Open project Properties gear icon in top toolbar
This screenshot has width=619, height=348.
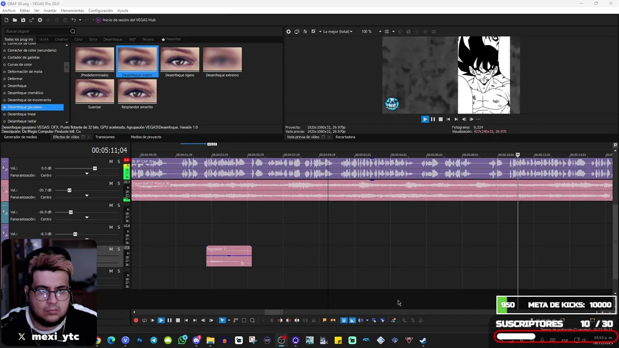(40, 20)
